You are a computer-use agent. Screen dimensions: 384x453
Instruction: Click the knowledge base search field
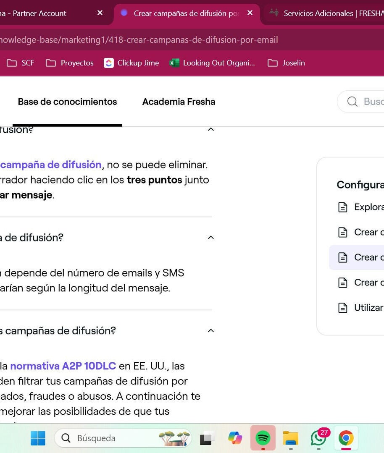click(x=366, y=102)
